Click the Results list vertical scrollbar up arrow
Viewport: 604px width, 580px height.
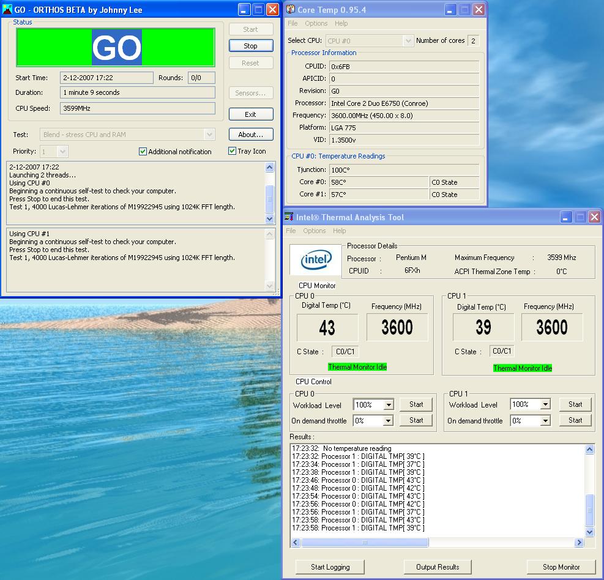(589, 449)
